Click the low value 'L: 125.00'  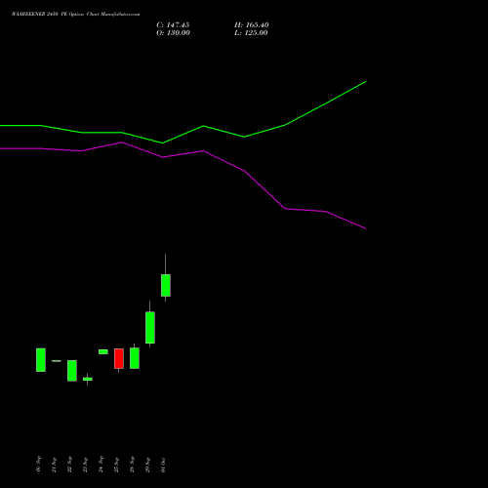pos(251,33)
